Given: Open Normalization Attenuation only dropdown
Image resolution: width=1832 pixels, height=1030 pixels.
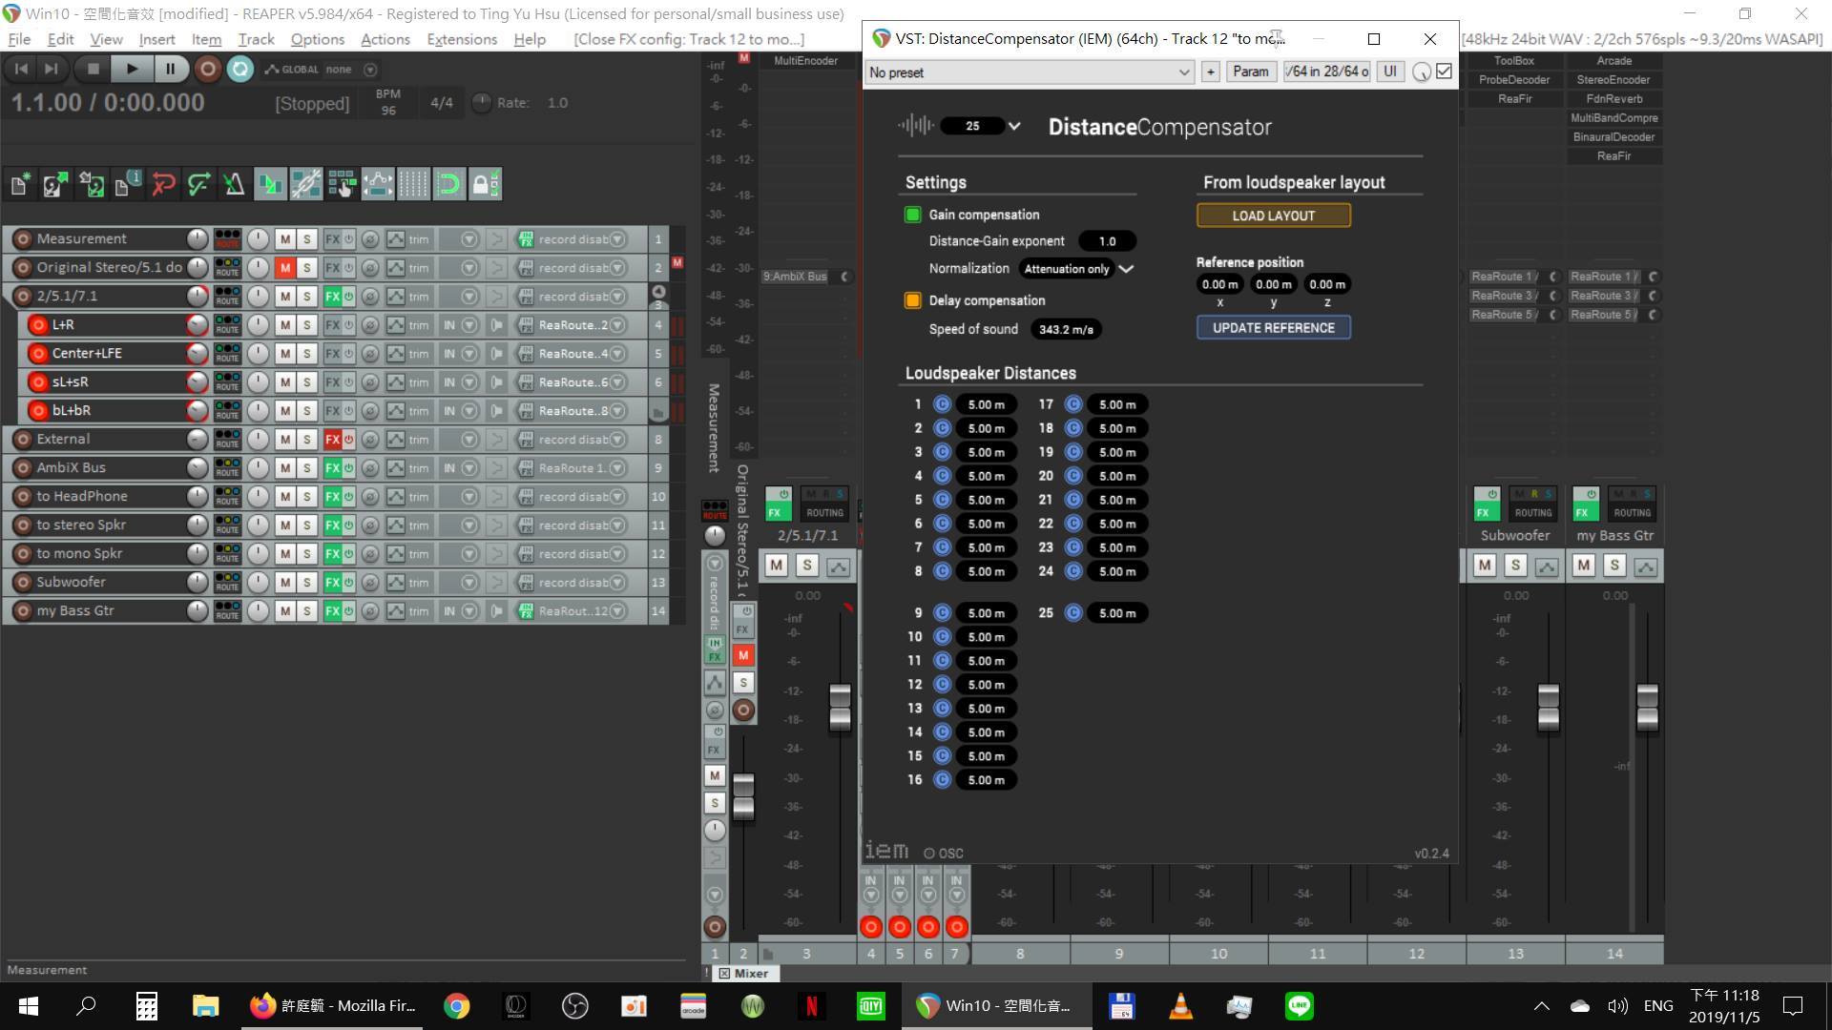Looking at the screenshot, I should tap(1077, 269).
